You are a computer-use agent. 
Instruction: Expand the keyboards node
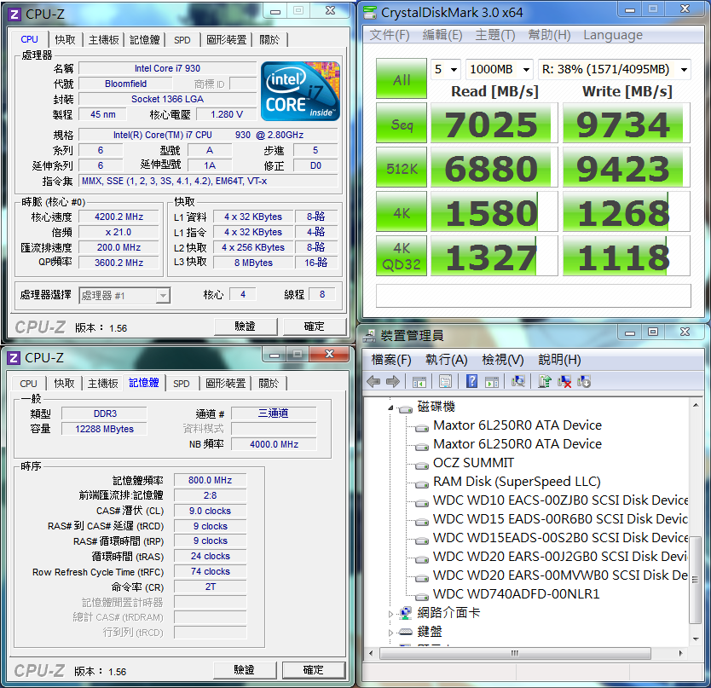pos(390,633)
